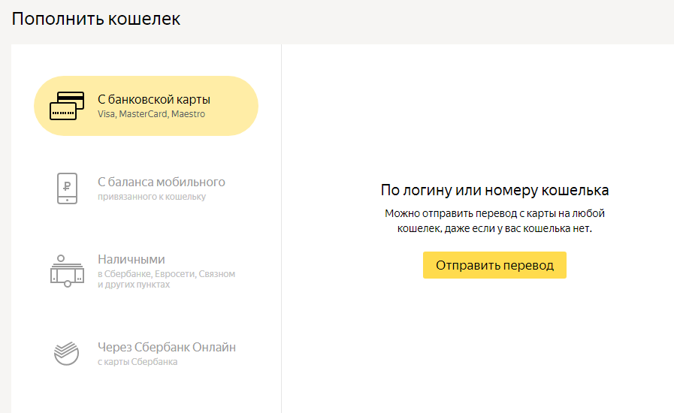This screenshot has height=413, width=674.
Task: Click the Sberbank logo icon
Action: coord(67,353)
